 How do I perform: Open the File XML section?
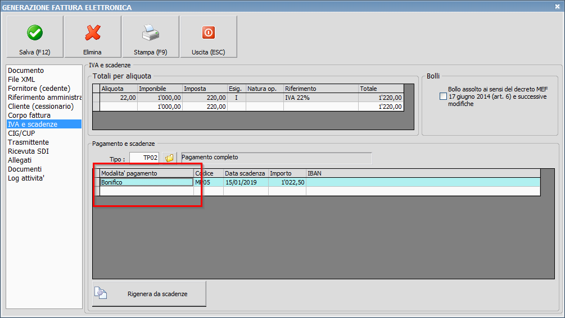pyautogui.click(x=44, y=80)
